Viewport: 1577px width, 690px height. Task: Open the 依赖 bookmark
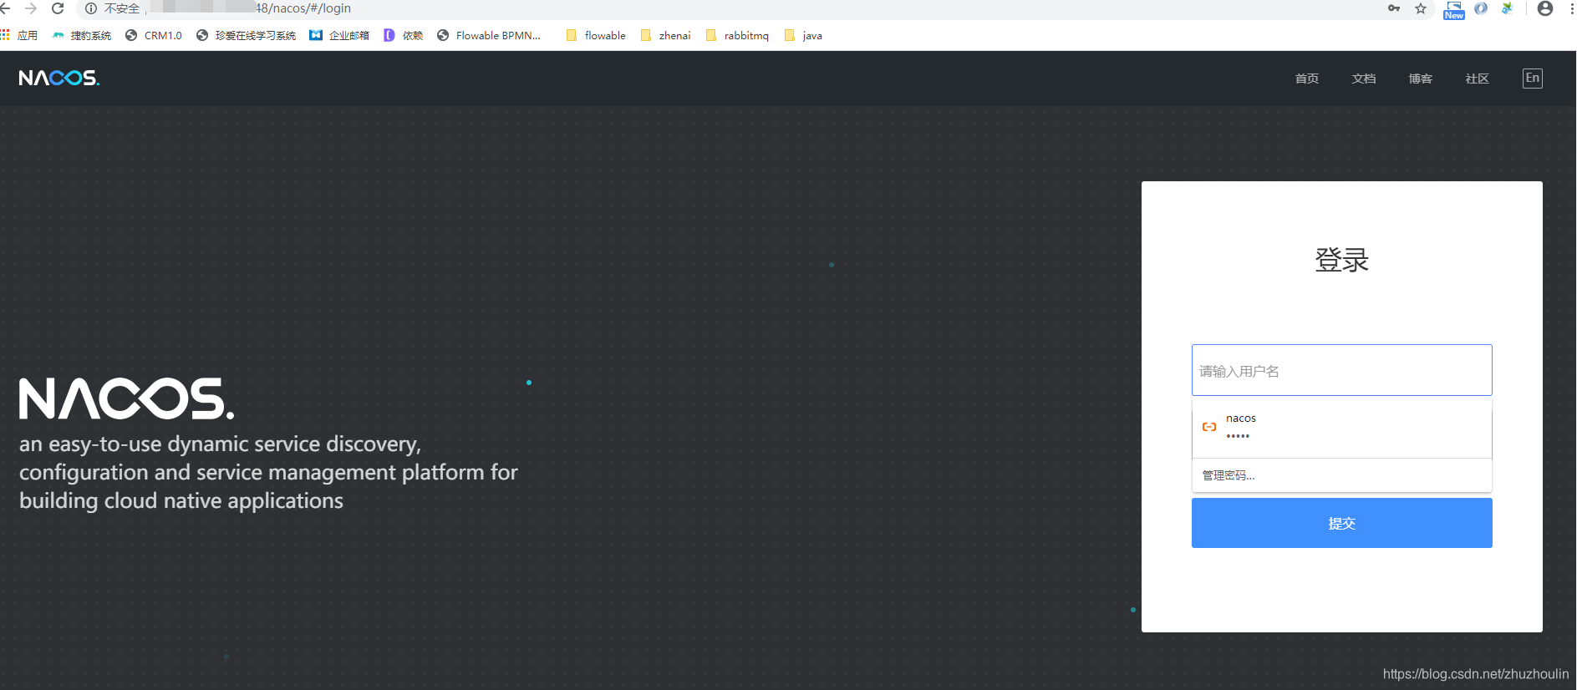coord(404,35)
